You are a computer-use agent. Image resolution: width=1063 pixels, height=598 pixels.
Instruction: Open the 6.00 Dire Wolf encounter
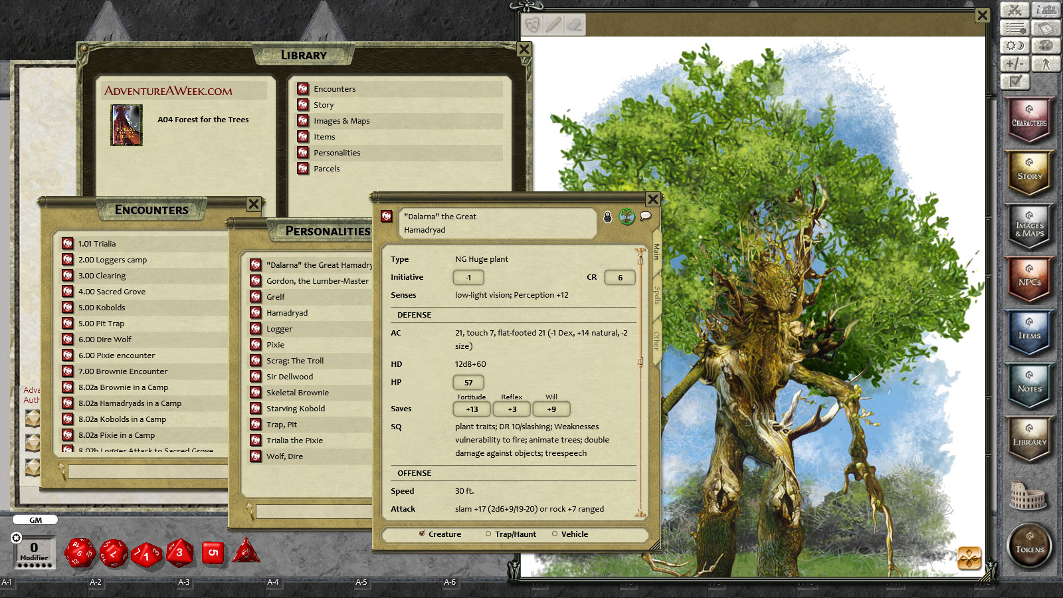click(106, 340)
